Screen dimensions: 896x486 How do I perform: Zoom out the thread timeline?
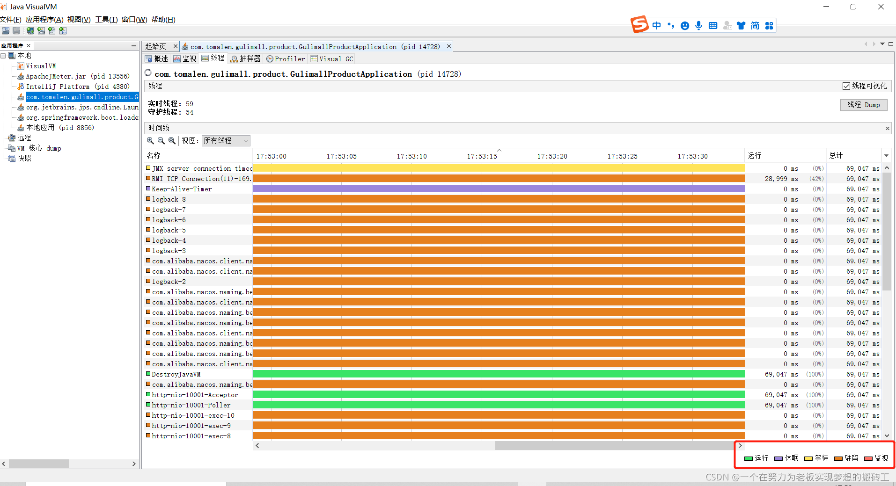click(161, 140)
